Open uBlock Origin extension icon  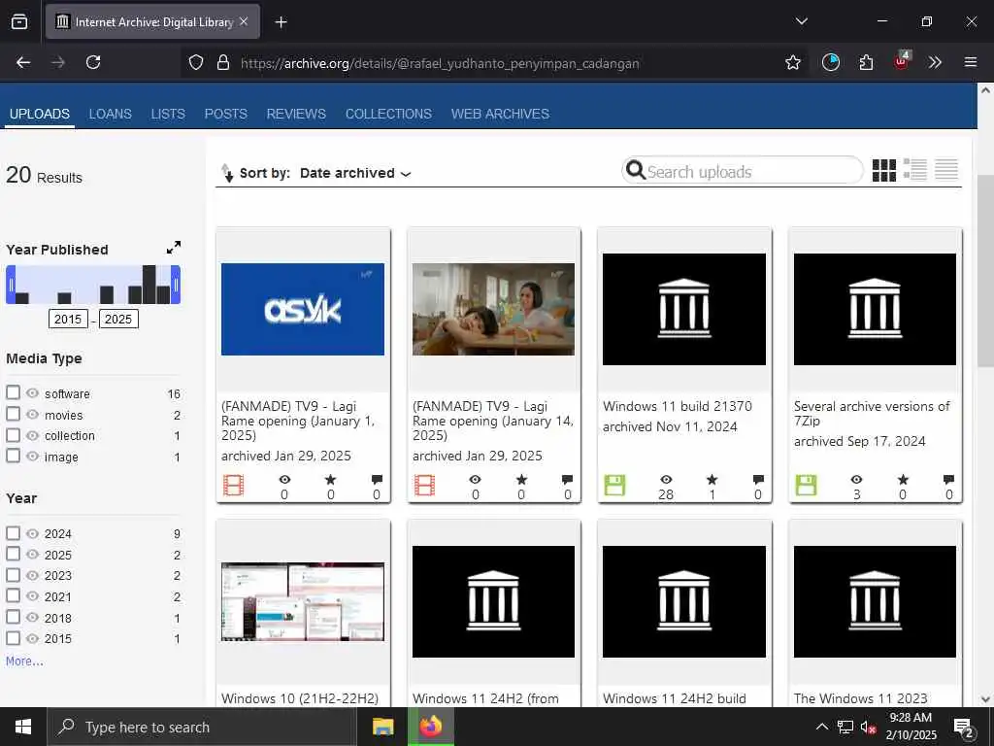902,61
